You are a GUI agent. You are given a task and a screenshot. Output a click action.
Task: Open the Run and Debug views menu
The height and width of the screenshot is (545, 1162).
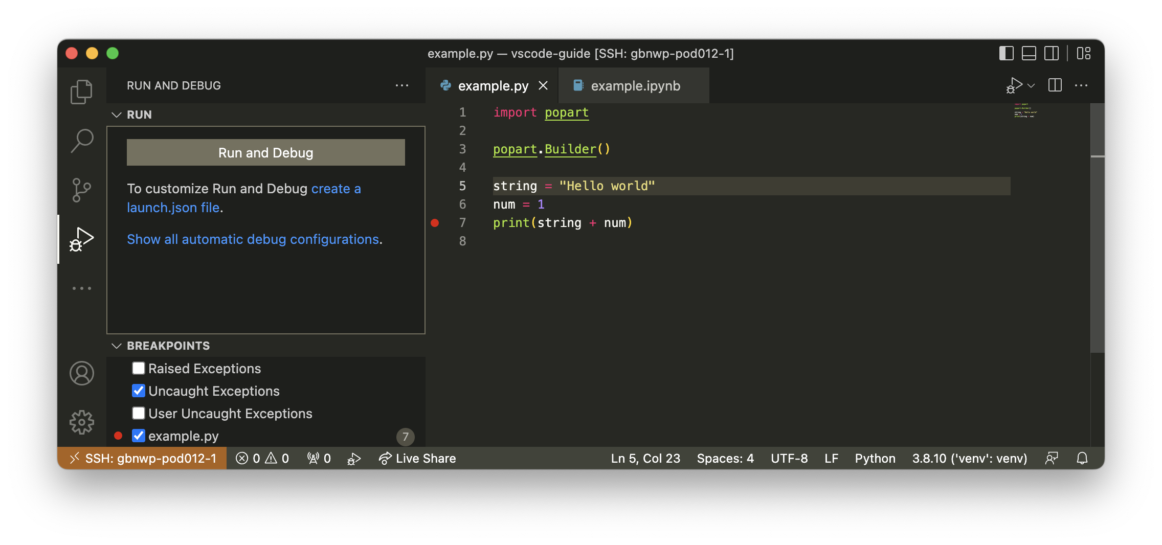(402, 85)
